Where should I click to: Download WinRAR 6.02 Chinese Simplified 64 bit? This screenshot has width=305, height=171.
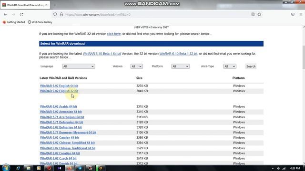67,142
